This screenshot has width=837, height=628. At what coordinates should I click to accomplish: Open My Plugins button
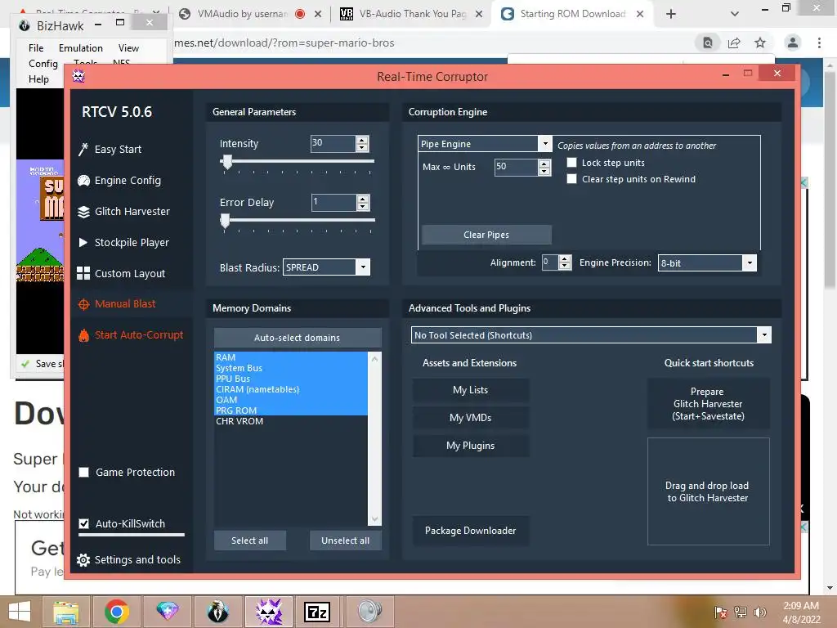(x=470, y=446)
